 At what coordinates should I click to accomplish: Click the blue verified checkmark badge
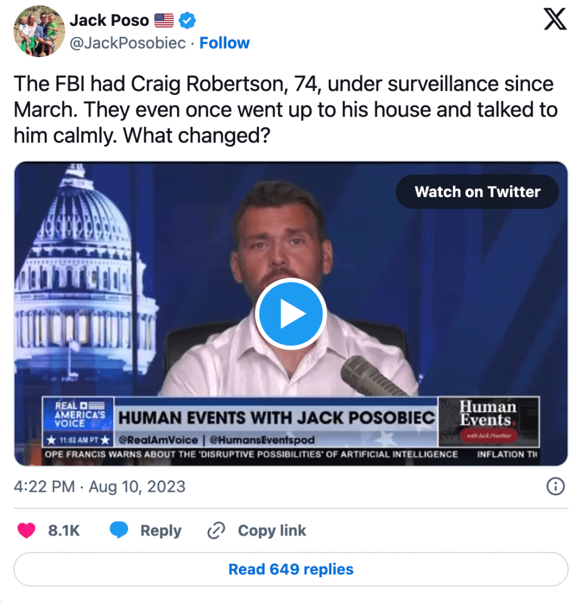(188, 21)
